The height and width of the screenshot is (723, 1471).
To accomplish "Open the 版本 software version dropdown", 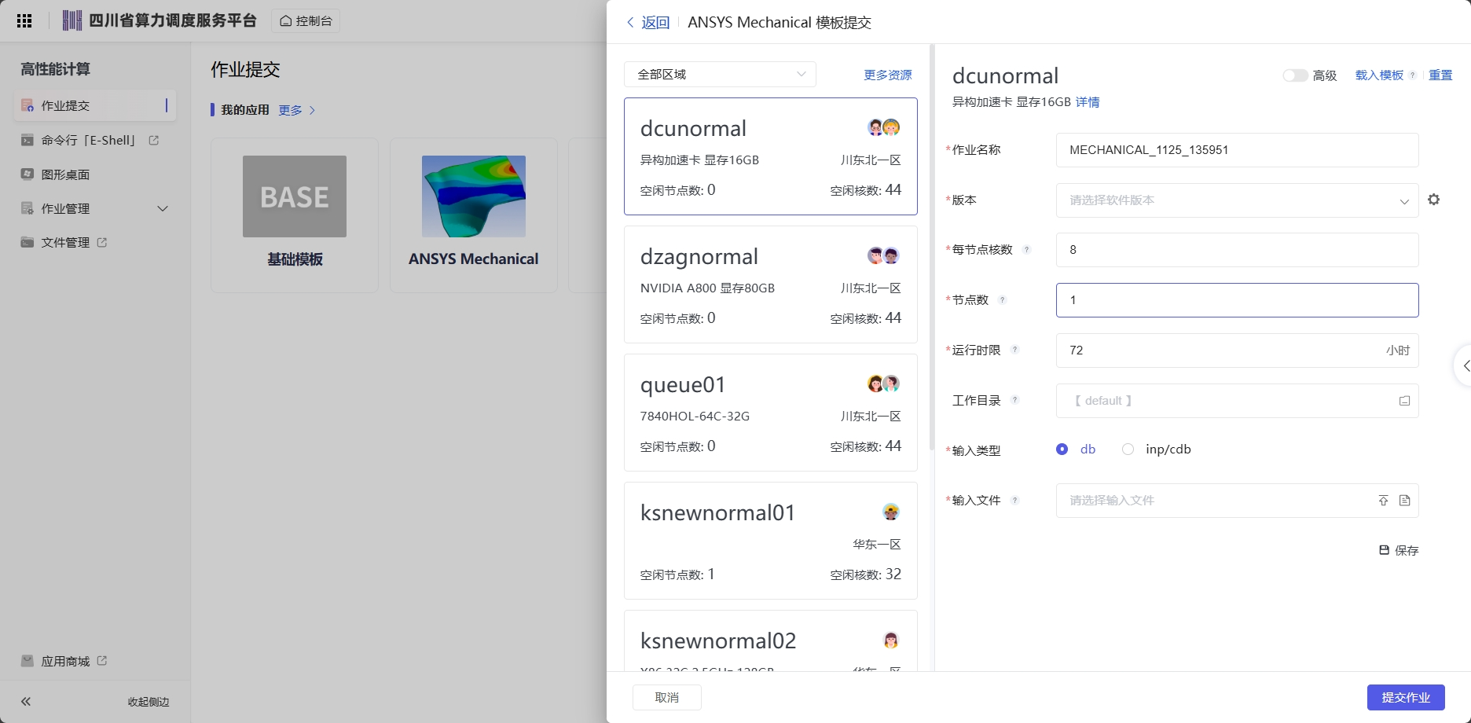I will [x=1237, y=200].
